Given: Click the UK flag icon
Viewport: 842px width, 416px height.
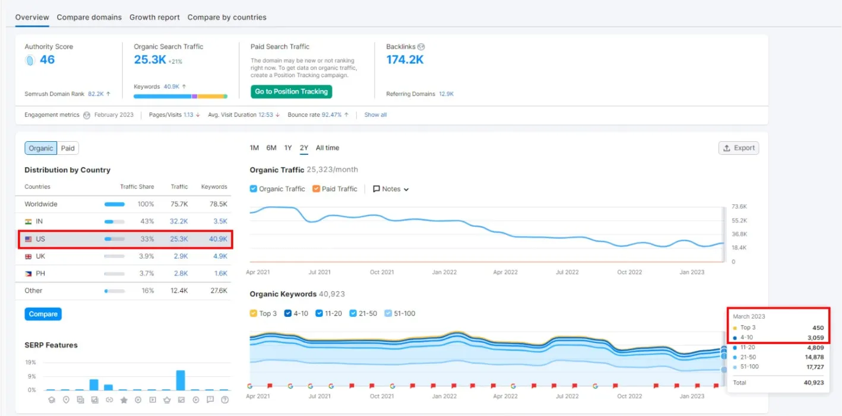Looking at the screenshot, I should point(28,256).
